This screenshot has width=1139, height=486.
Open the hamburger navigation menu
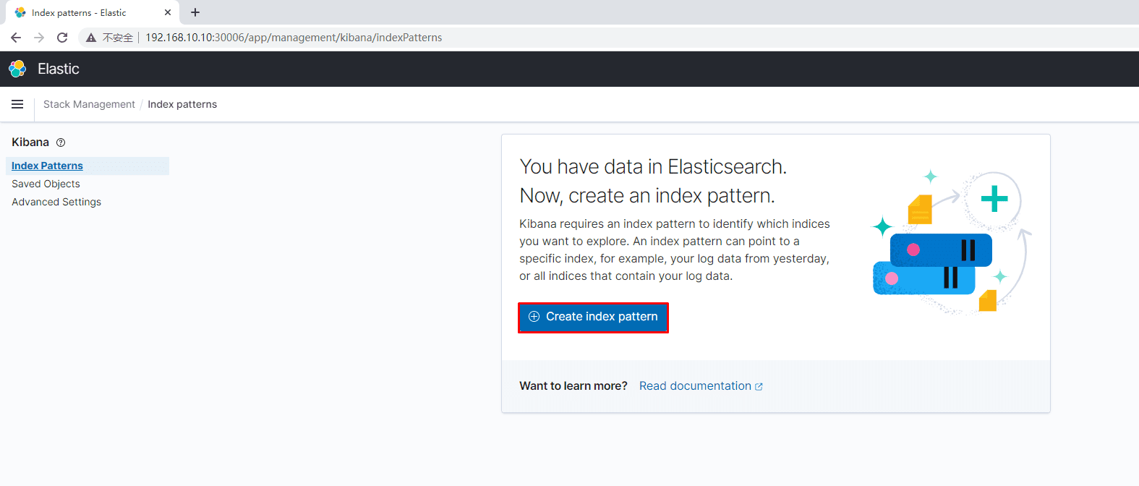pyautogui.click(x=17, y=104)
